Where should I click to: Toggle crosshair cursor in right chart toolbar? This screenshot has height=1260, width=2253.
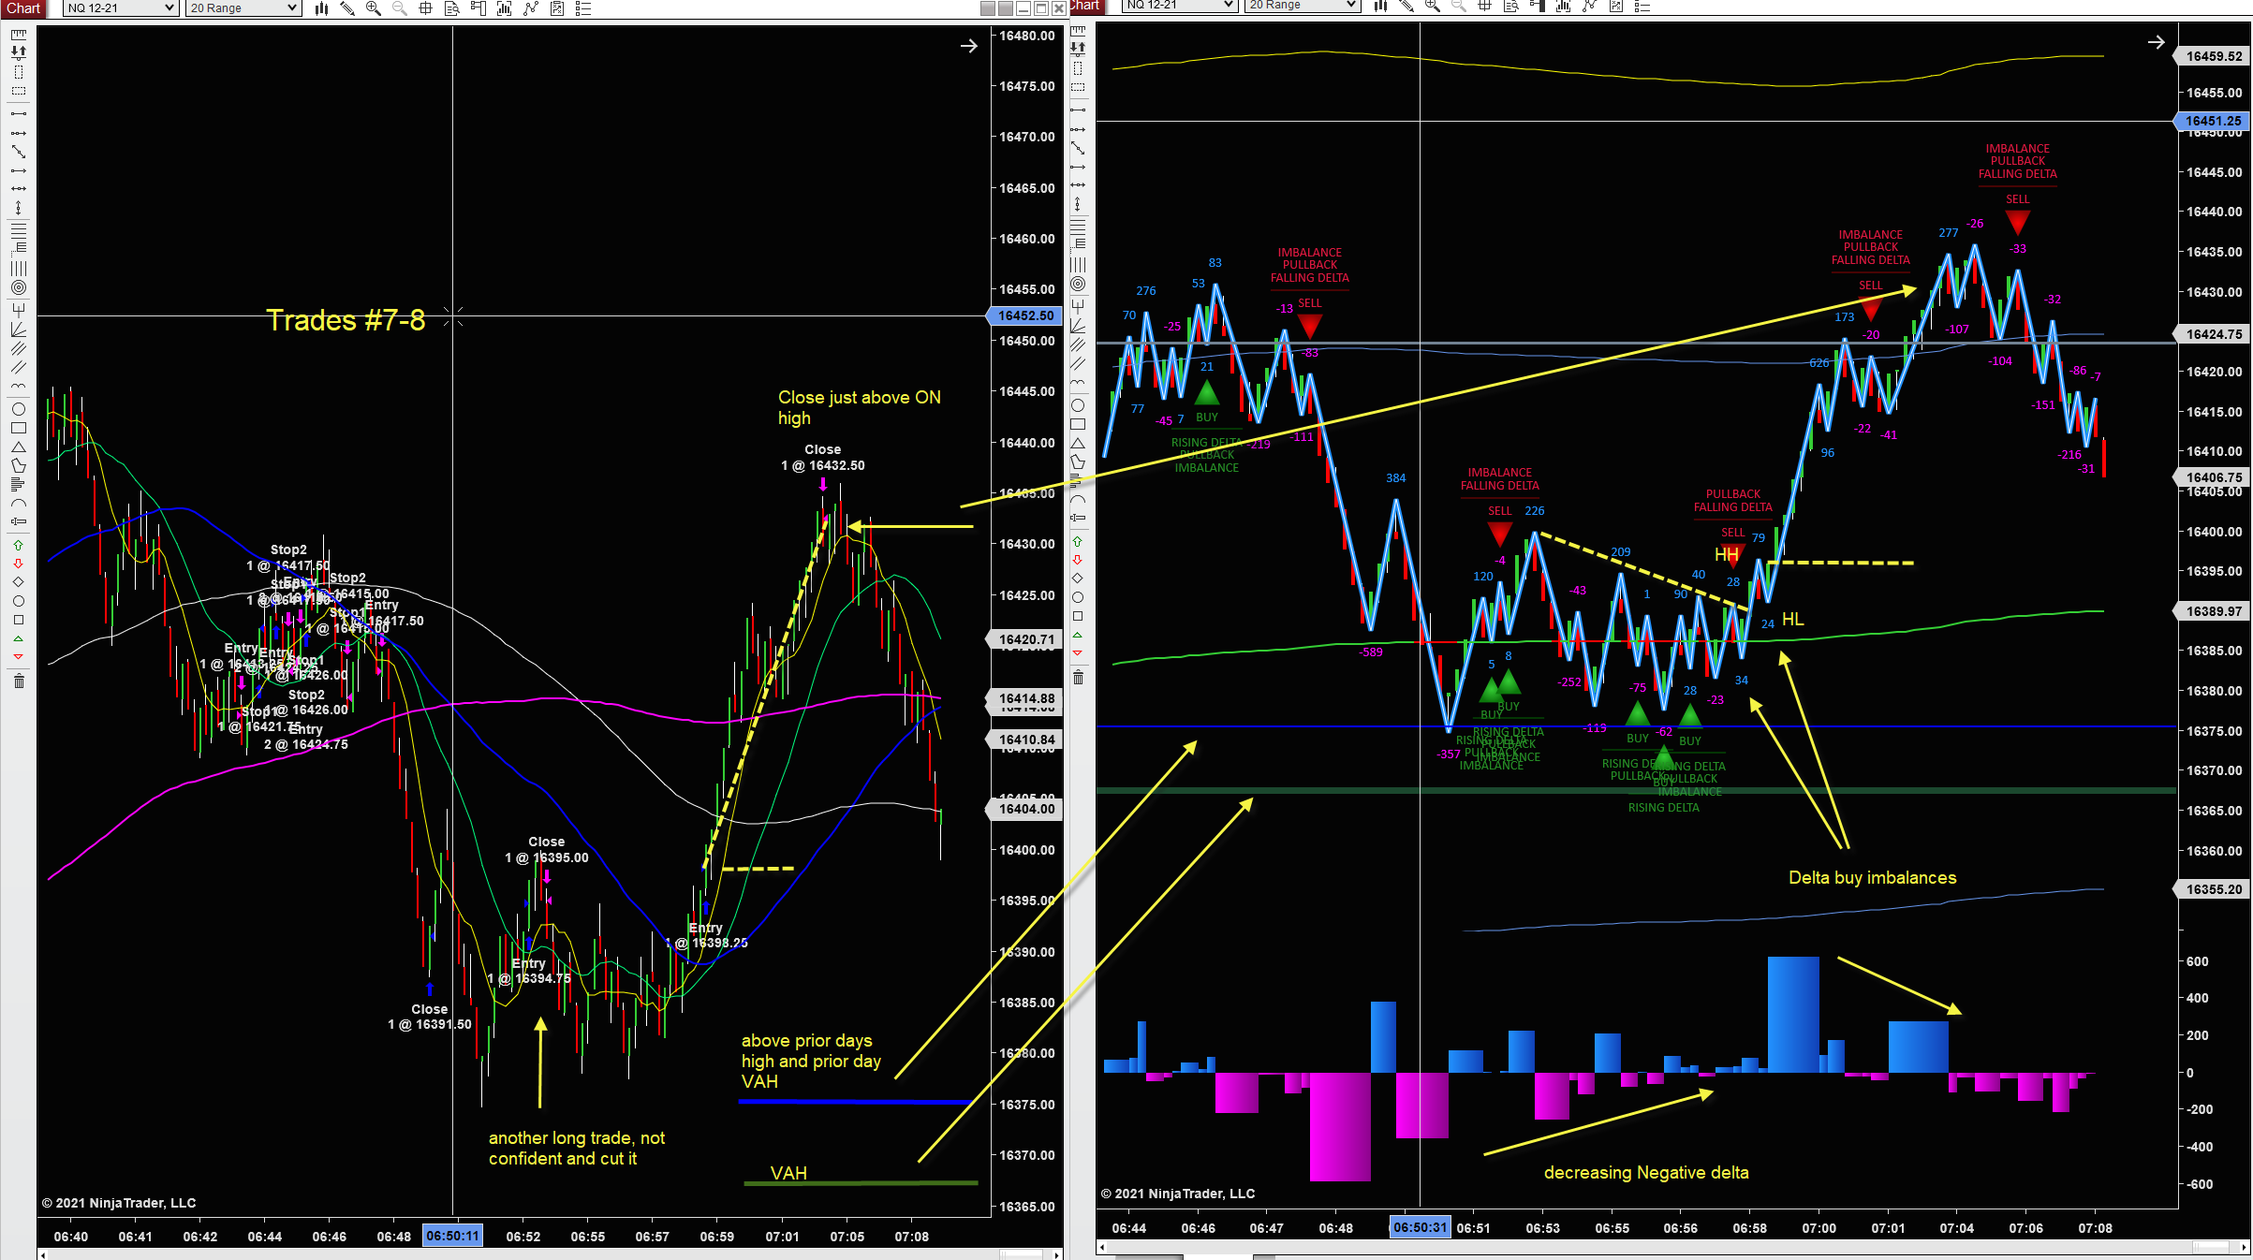(x=1485, y=6)
